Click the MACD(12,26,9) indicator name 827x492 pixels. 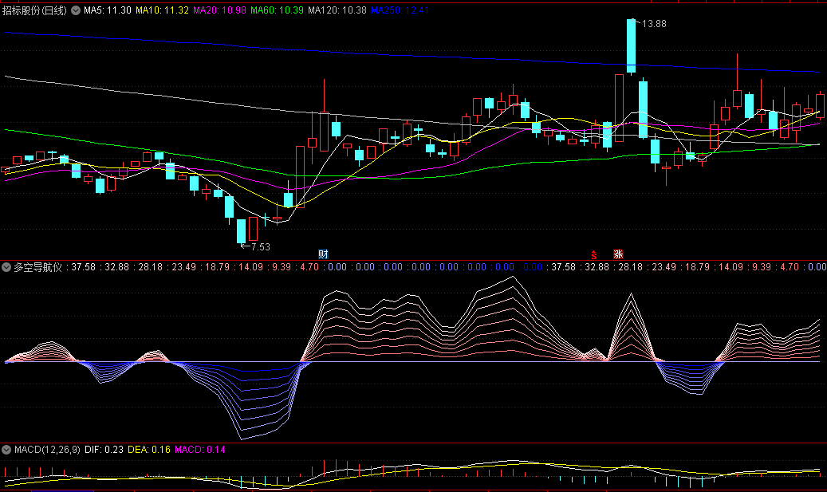[46, 450]
